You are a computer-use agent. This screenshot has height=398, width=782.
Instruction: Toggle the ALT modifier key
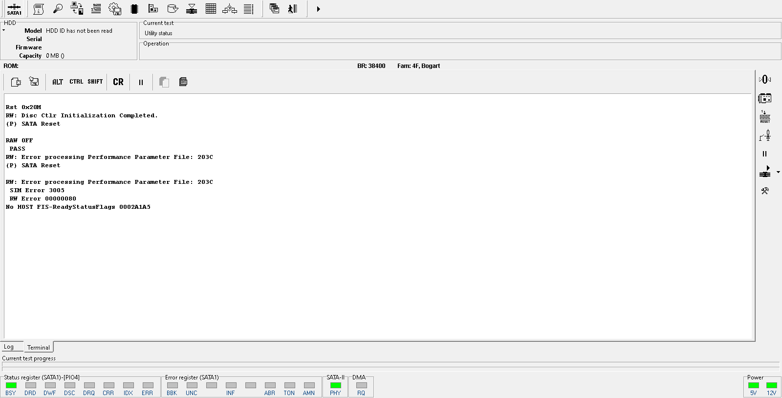tap(58, 82)
